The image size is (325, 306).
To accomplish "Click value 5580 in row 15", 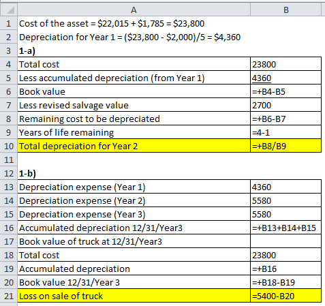I will point(286,214).
